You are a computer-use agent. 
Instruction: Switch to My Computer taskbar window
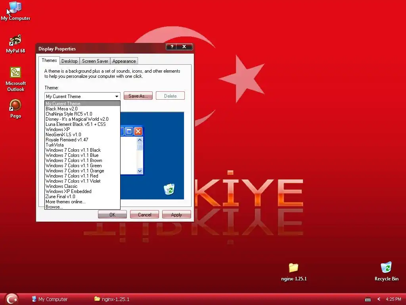(x=50, y=299)
